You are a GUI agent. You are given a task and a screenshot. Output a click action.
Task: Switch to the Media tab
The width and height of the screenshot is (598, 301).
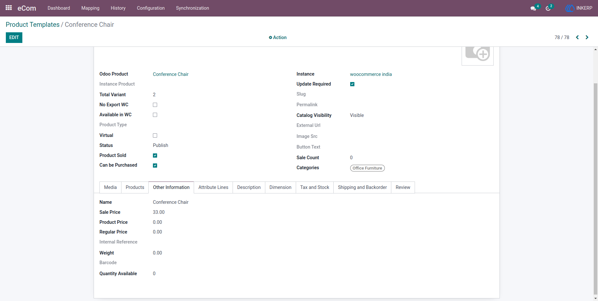point(110,187)
